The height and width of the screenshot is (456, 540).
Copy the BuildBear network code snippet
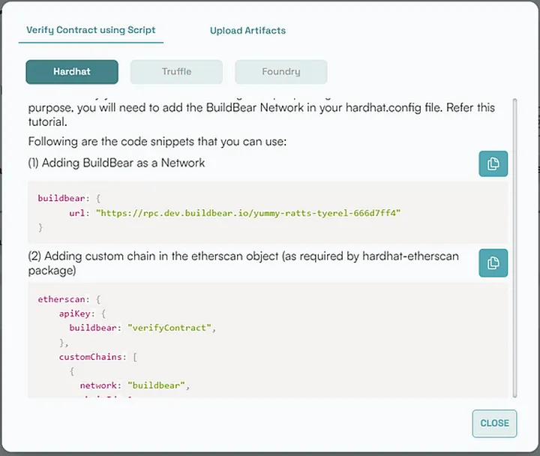click(493, 163)
